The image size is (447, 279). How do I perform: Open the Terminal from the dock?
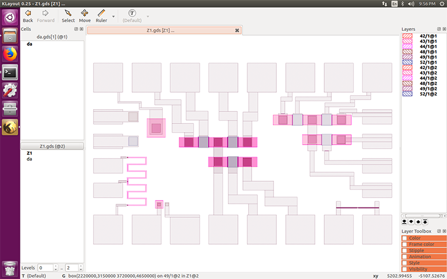pos(10,72)
